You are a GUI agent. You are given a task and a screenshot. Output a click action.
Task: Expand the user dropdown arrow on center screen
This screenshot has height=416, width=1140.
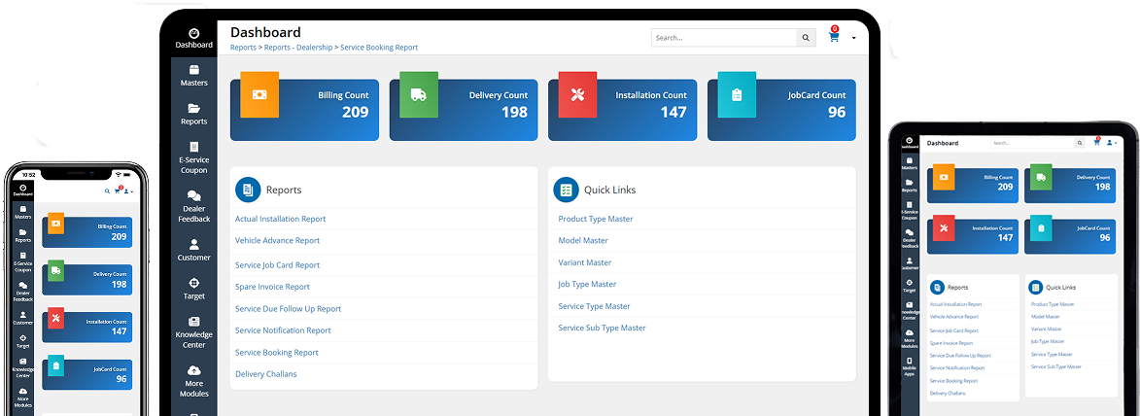(853, 38)
